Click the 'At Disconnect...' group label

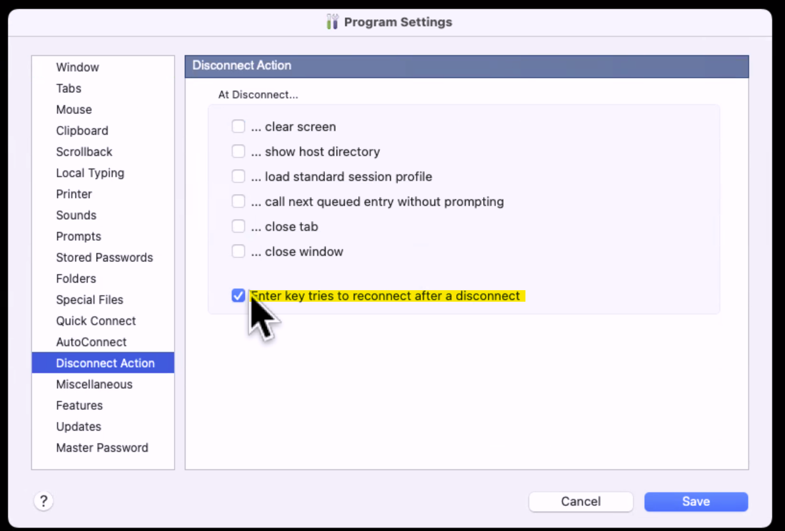click(258, 95)
